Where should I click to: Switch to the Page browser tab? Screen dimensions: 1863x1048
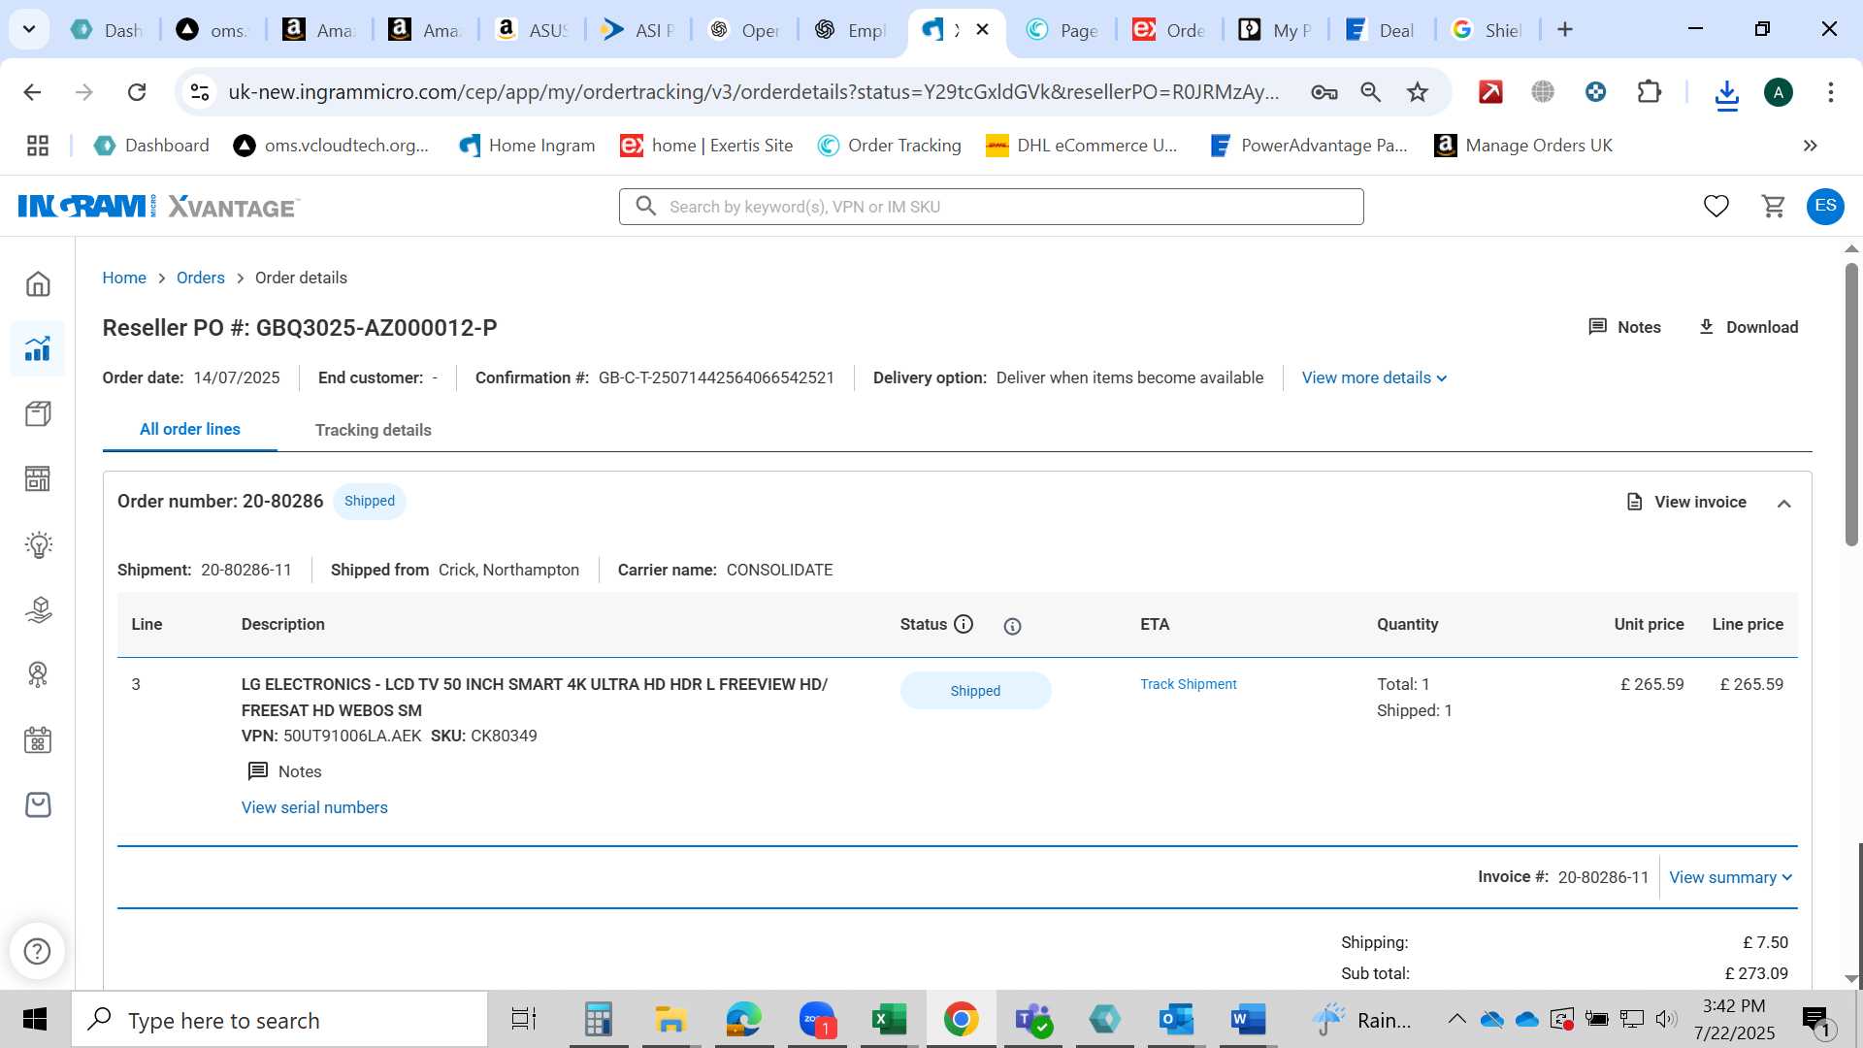pos(1063,30)
